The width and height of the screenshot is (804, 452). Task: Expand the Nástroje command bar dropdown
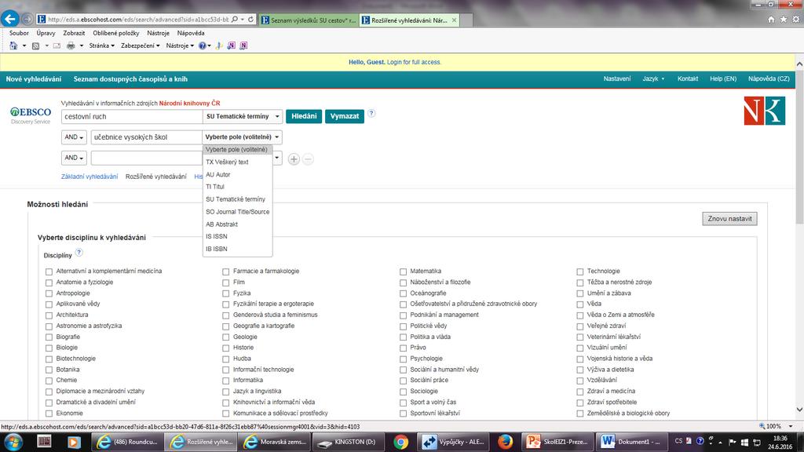[180, 46]
